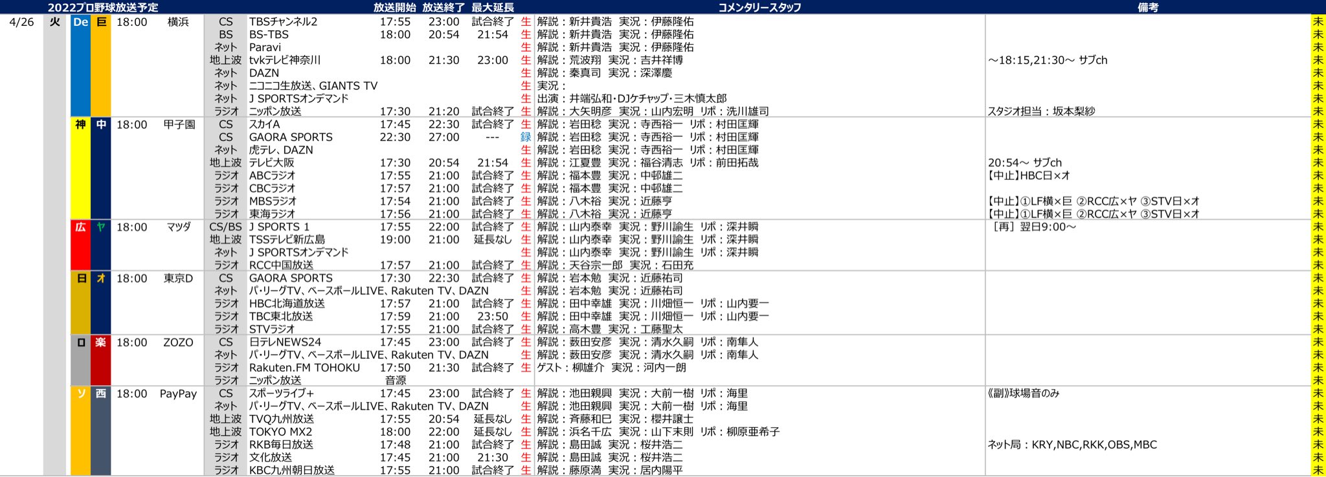The width and height of the screenshot is (1326, 477).
Task: Click the J SPORTS 1 cell
Action: [x=279, y=227]
